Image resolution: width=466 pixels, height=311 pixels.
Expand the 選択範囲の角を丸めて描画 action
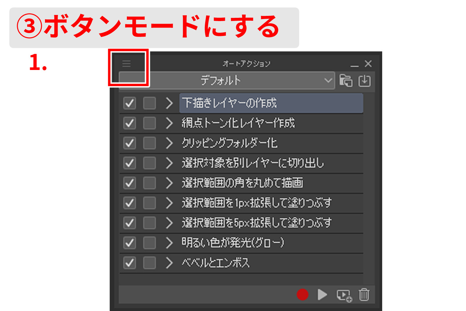(169, 183)
